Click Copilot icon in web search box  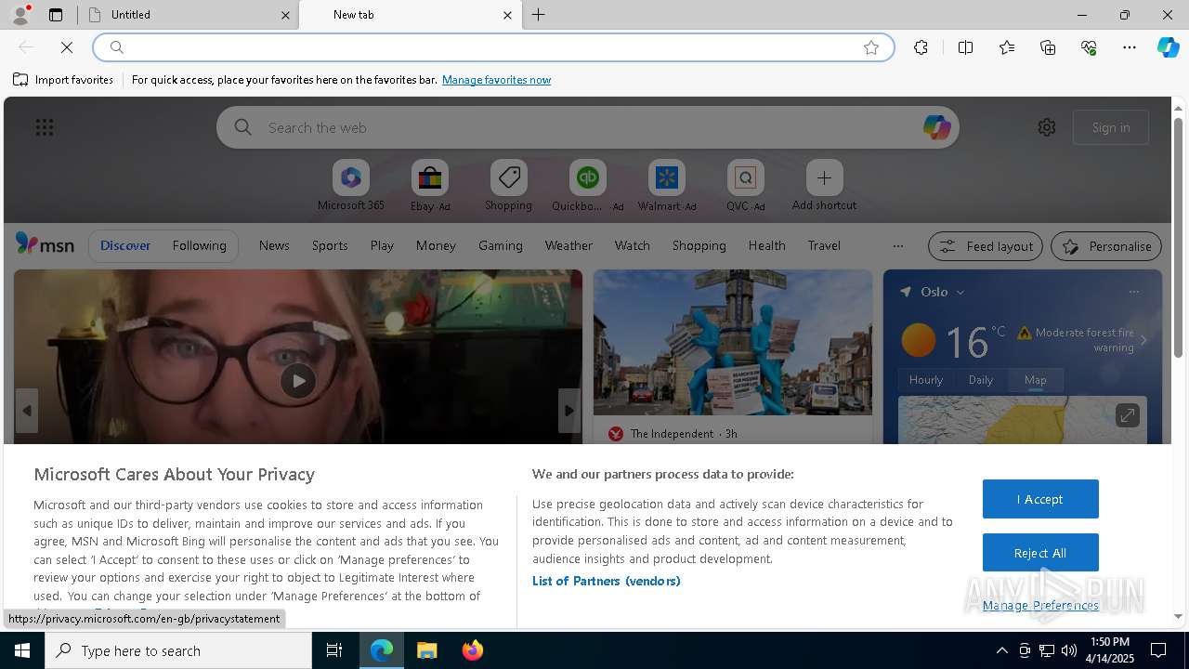tap(936, 127)
